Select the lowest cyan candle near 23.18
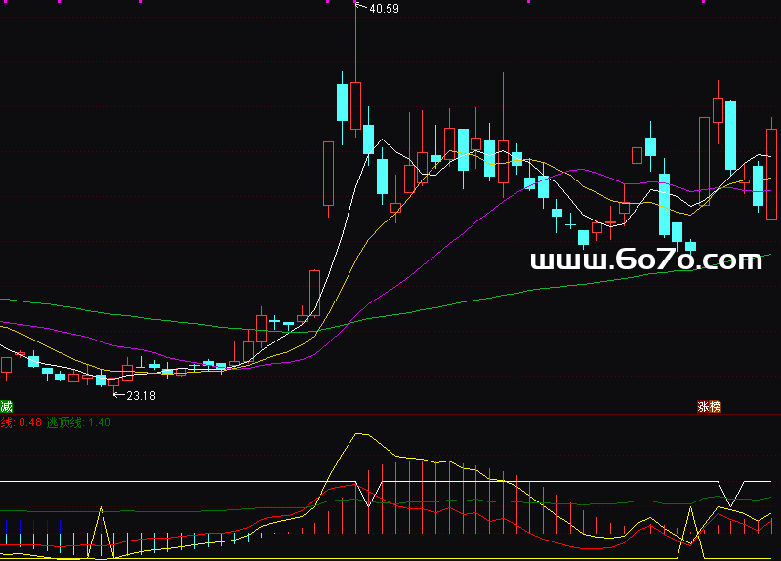 [101, 381]
